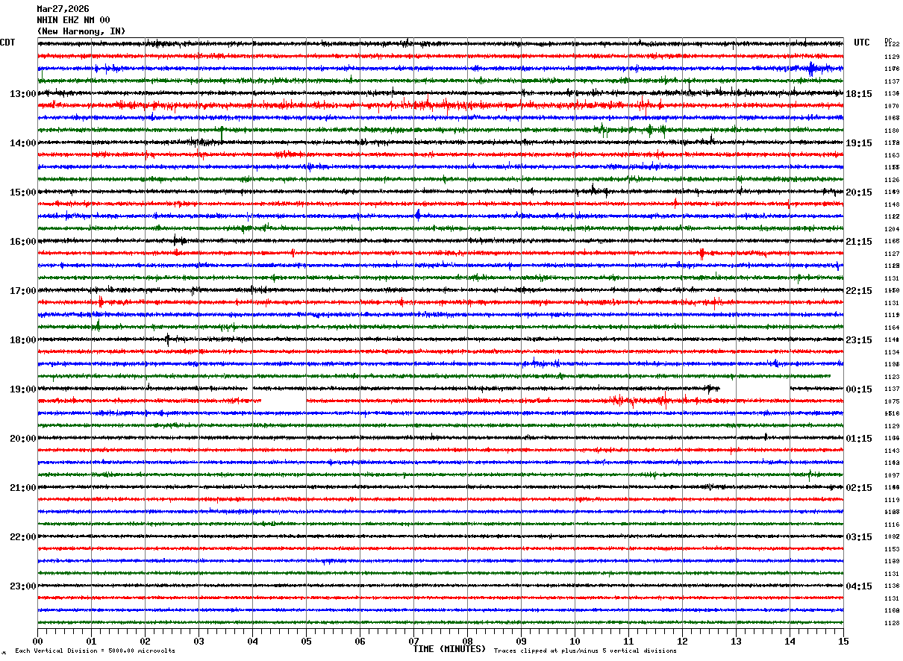
Task: Select the 23:00 CDT time label
Action: [x=22, y=586]
